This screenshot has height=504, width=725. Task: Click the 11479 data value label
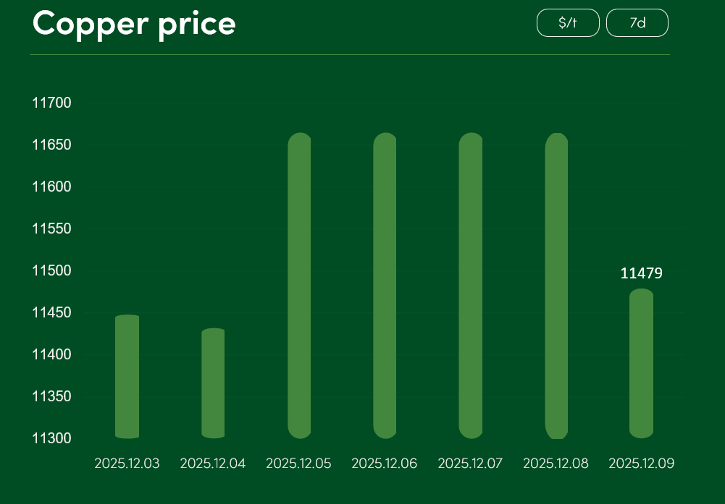click(x=642, y=273)
